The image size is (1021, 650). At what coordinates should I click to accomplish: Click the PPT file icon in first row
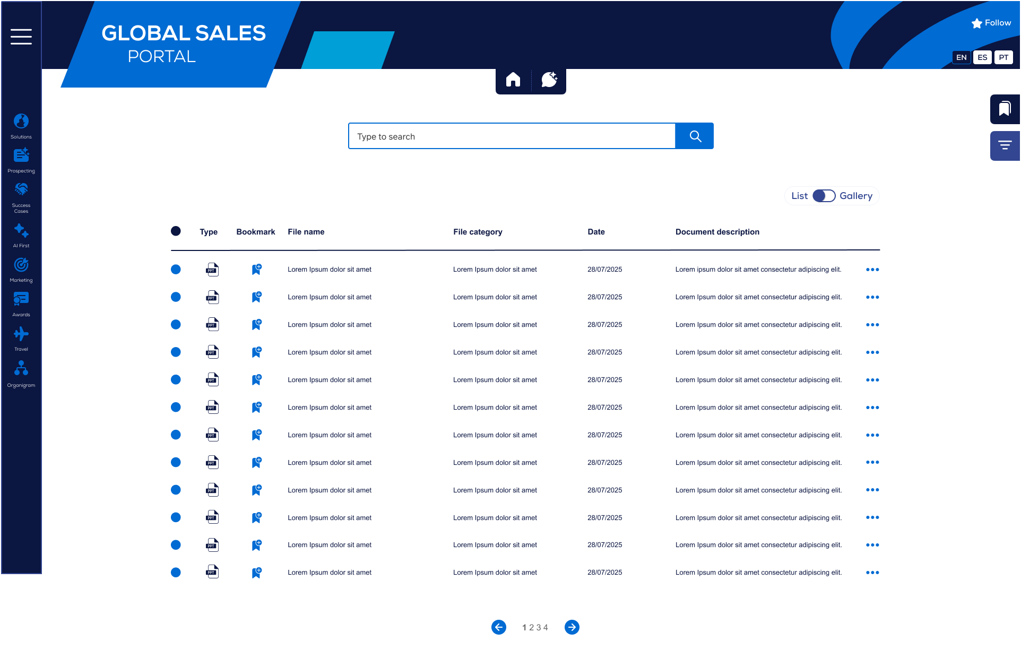[212, 270]
